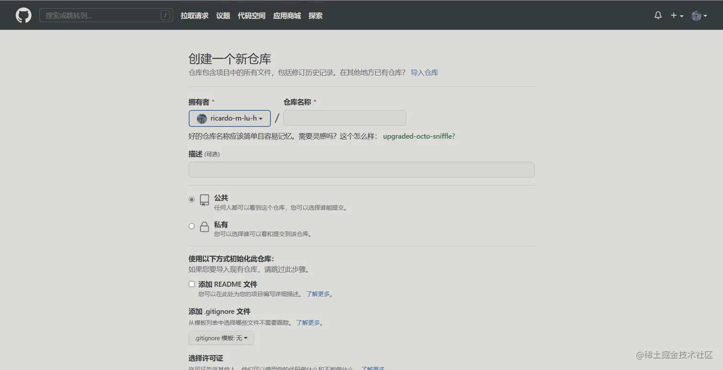The width and height of the screenshot is (723, 370).
Task: Click the 使用以下方式初始化此仓库 heading
Action: tap(231, 259)
